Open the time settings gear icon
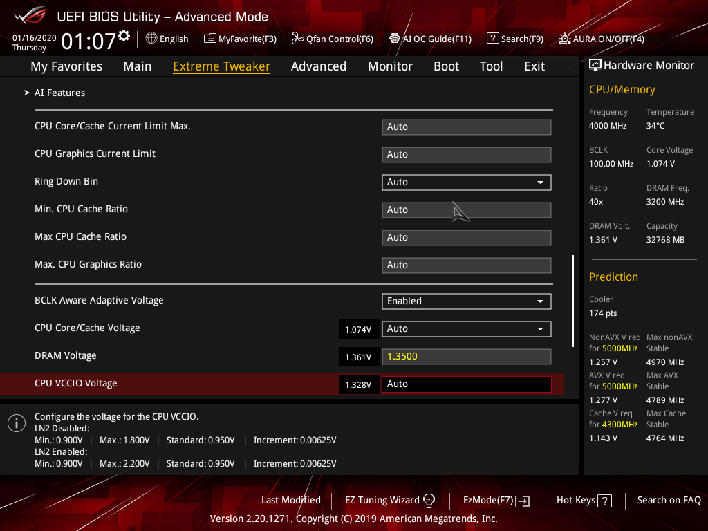 click(124, 36)
